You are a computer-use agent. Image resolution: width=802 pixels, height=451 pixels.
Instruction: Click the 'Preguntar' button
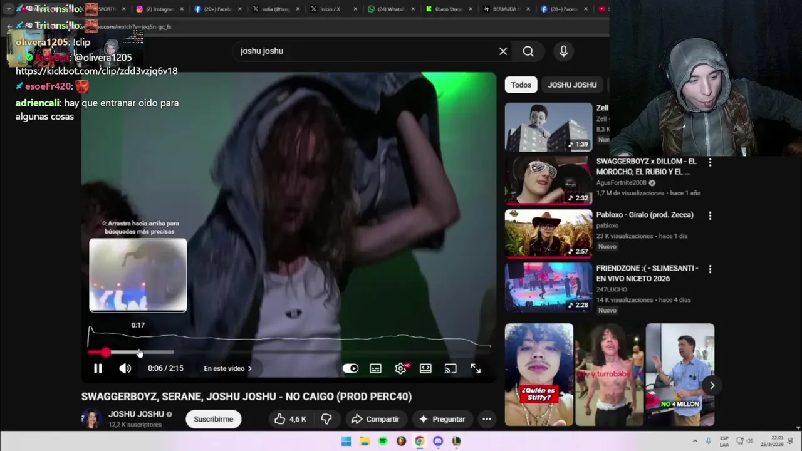tap(442, 419)
